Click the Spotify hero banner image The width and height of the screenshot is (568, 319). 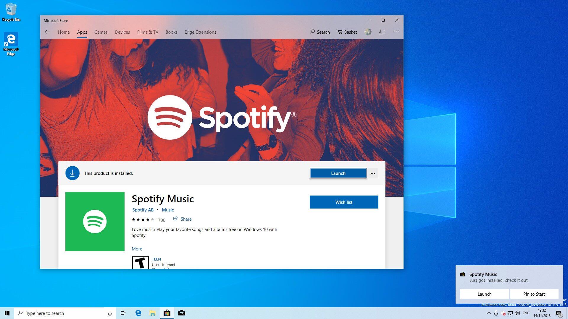click(x=222, y=100)
